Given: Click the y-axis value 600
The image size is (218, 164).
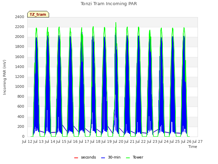Looking at the screenshot, I should pos(21,106).
